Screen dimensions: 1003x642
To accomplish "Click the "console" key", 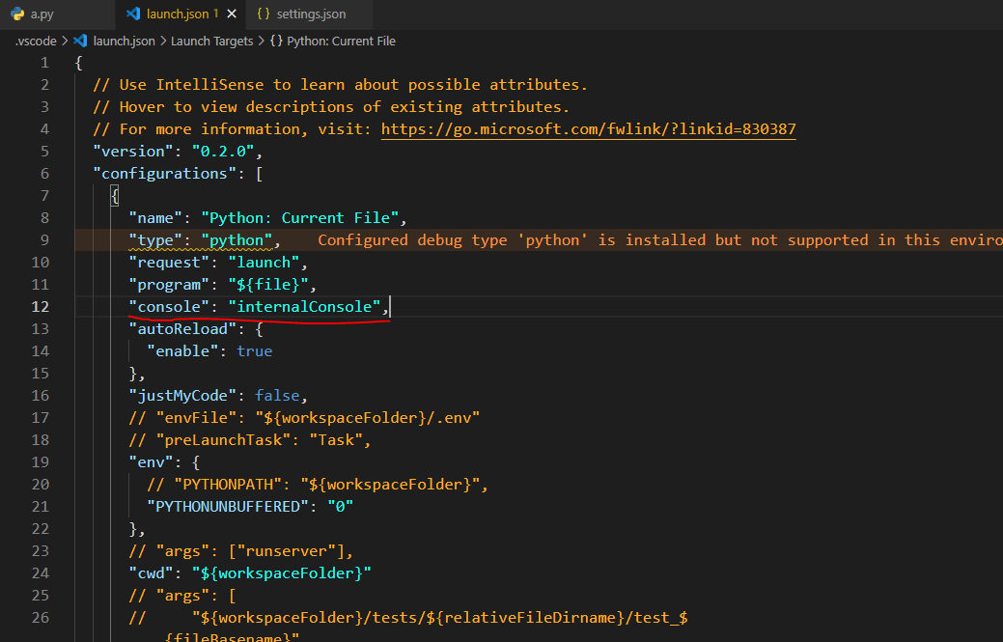I will (x=169, y=306).
